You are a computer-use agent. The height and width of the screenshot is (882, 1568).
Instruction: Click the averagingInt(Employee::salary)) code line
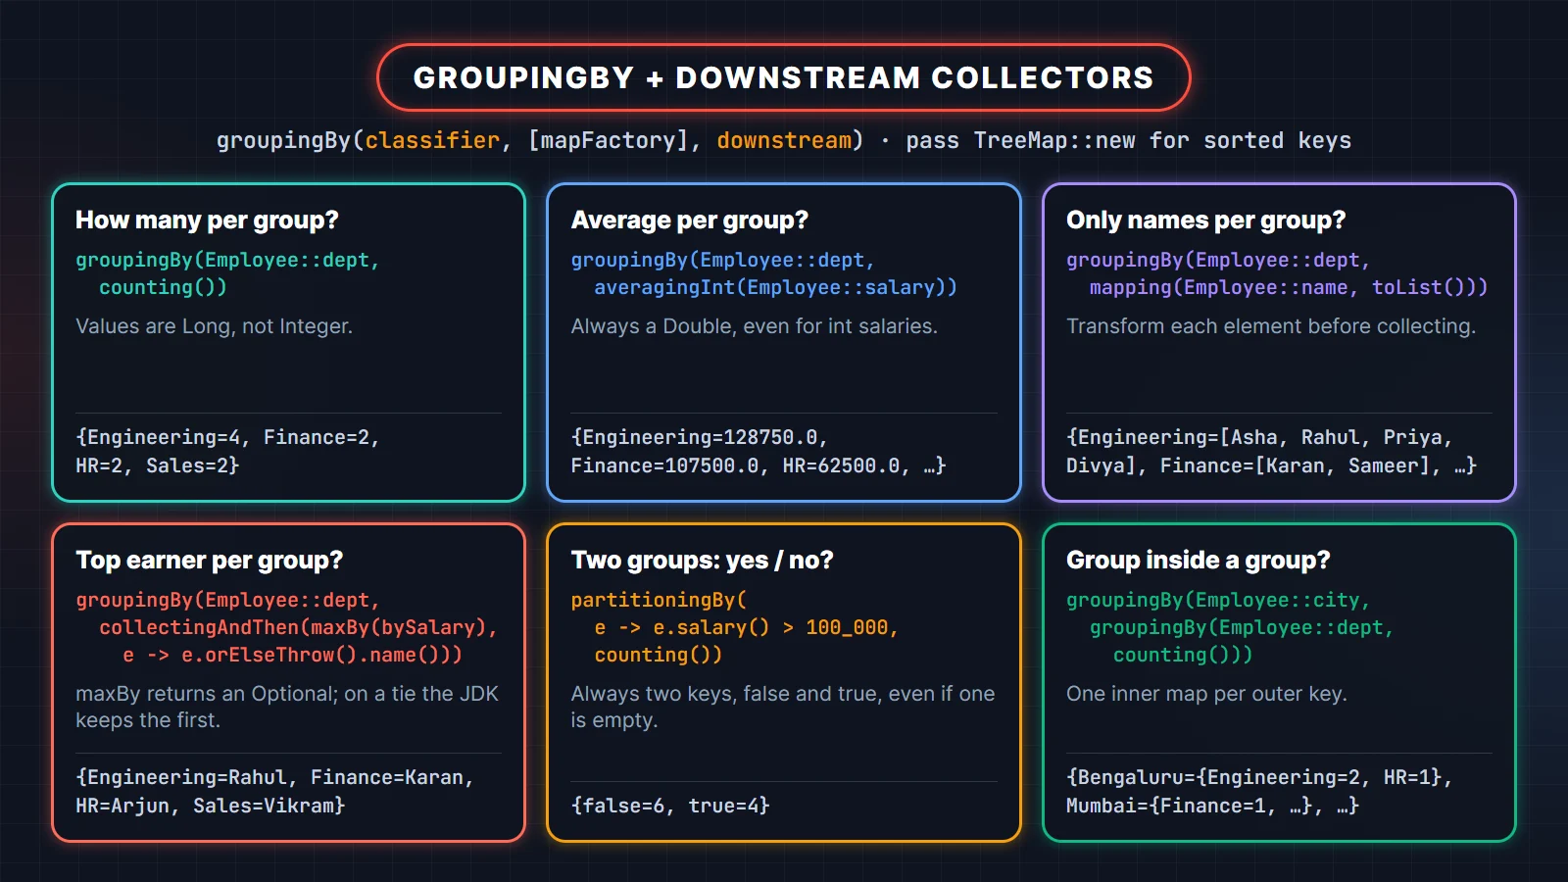pos(775,287)
